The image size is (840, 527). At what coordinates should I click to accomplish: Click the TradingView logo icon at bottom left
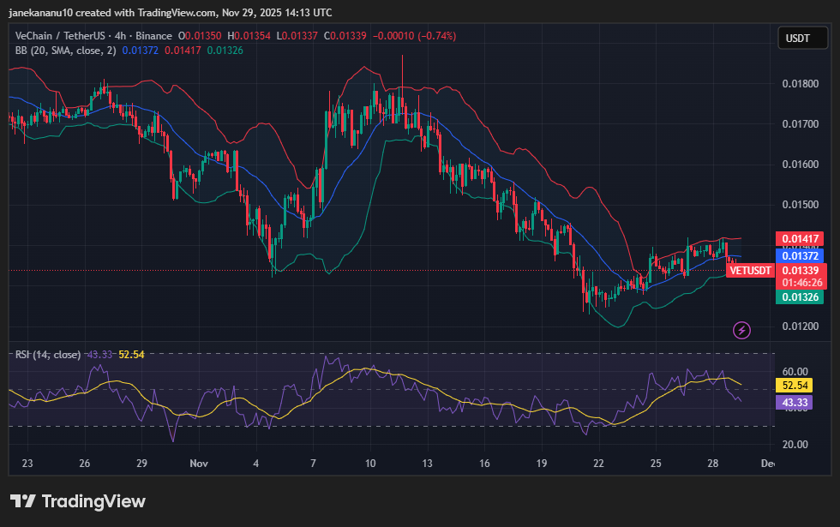coord(22,501)
